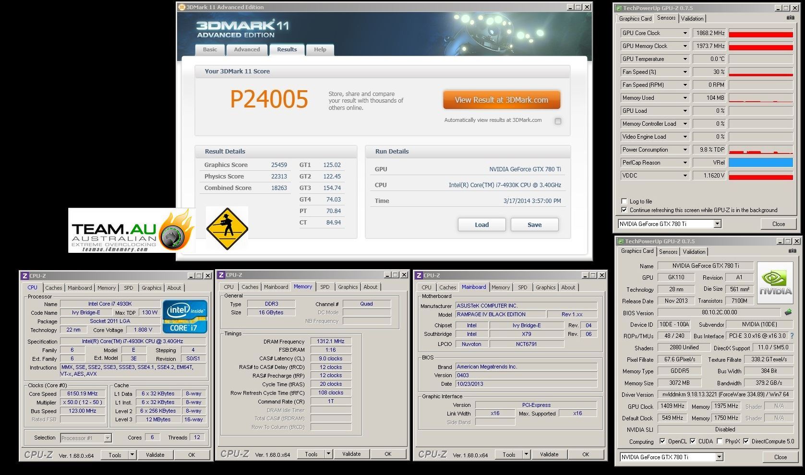805x475 pixels.
Task: Click Close in GPU-Z Graphics Card window
Action: click(781, 457)
